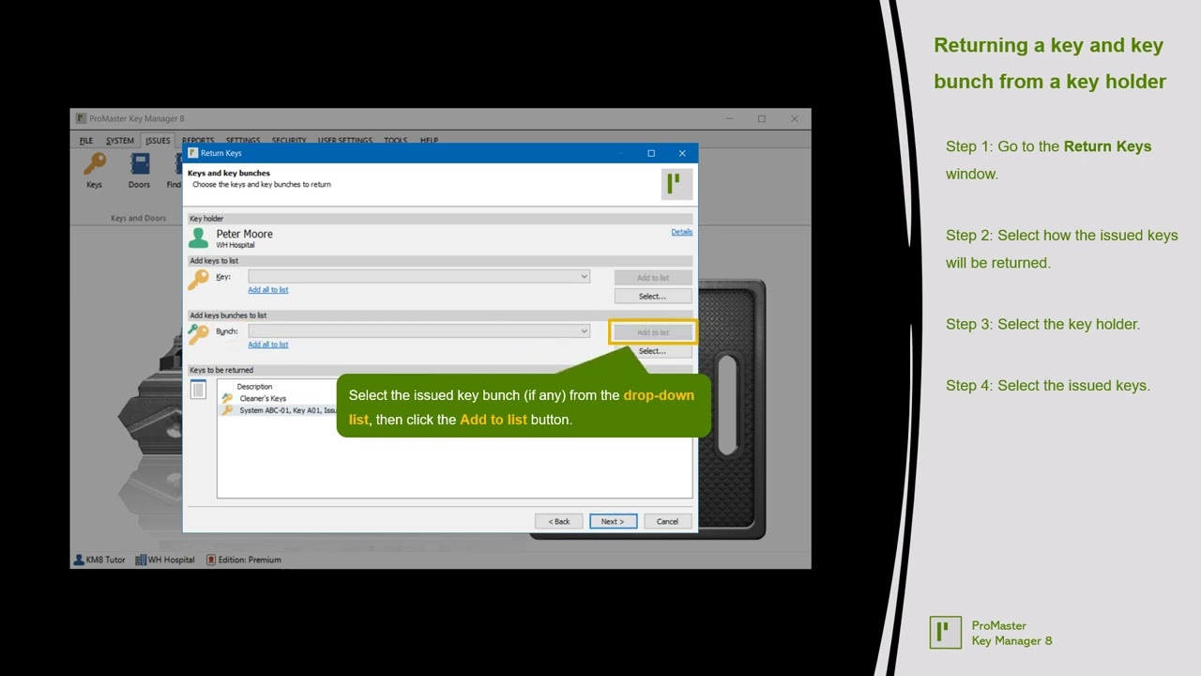Select the System ABC-01, Key A01 row
Image resolution: width=1201 pixels, height=676 pixels.
455,410
